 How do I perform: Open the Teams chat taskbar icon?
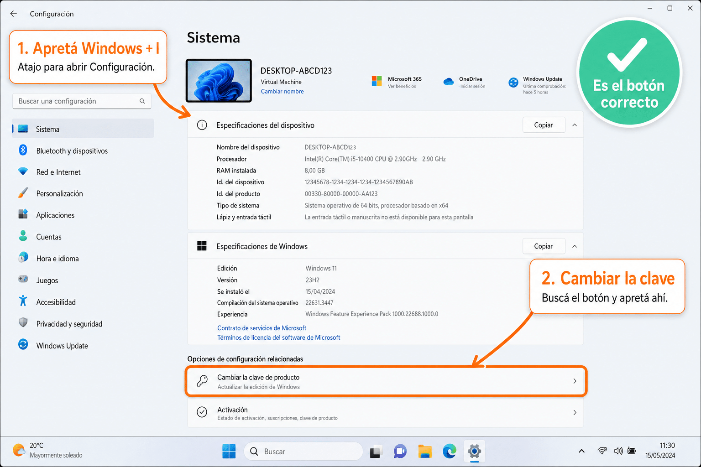[400, 451]
